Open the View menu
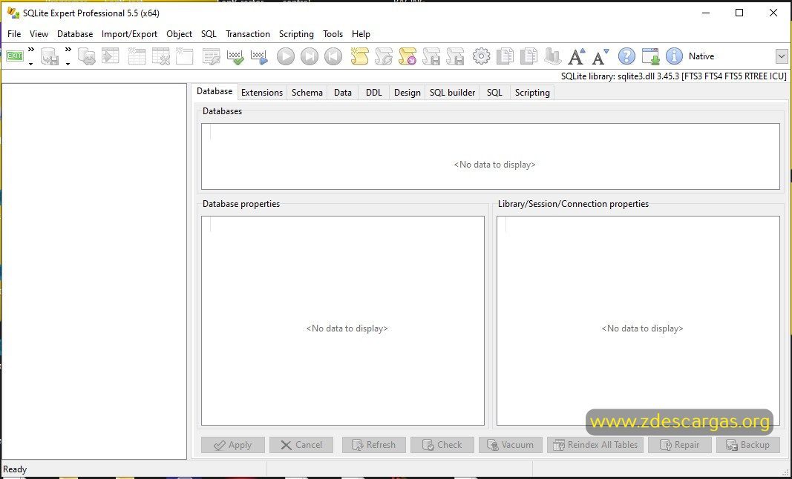The image size is (792, 479). point(39,34)
